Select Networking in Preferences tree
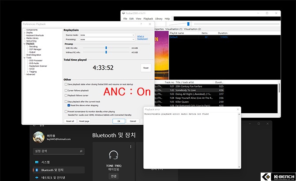The width and height of the screenshot is (296, 181). tap(31, 41)
